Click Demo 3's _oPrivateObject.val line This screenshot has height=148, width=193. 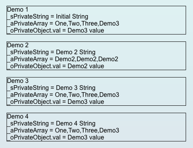coord(56,102)
